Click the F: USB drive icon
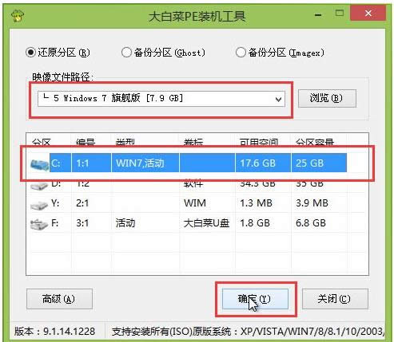Screen dimensions: 394x342 [39, 224]
